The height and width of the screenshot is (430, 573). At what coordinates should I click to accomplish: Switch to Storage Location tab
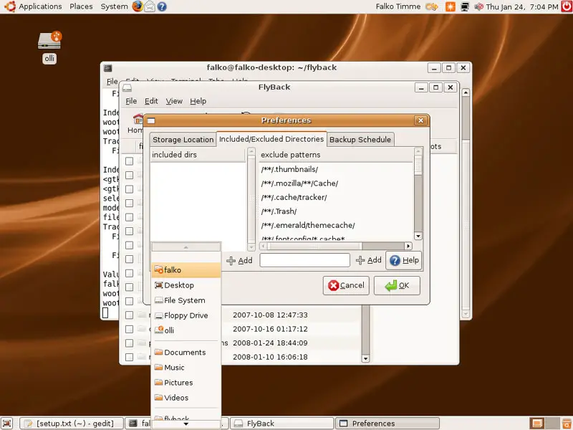pyautogui.click(x=183, y=140)
